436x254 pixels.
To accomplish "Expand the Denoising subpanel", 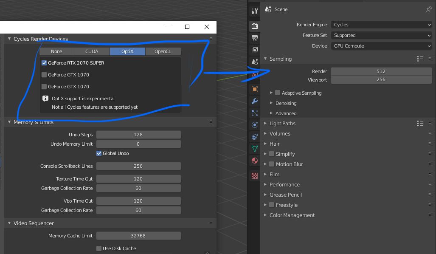I will [x=271, y=103].
